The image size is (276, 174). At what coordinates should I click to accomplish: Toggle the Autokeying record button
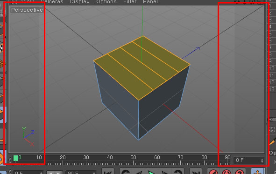[226, 171]
